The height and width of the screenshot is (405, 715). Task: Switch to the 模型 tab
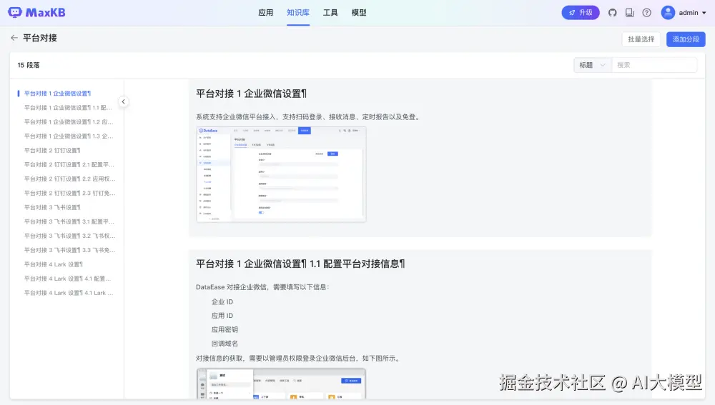(x=359, y=13)
